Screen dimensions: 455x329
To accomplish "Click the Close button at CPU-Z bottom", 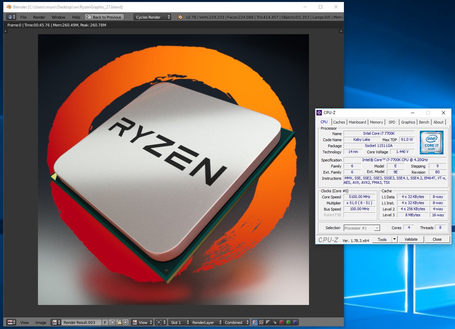I will click(437, 239).
